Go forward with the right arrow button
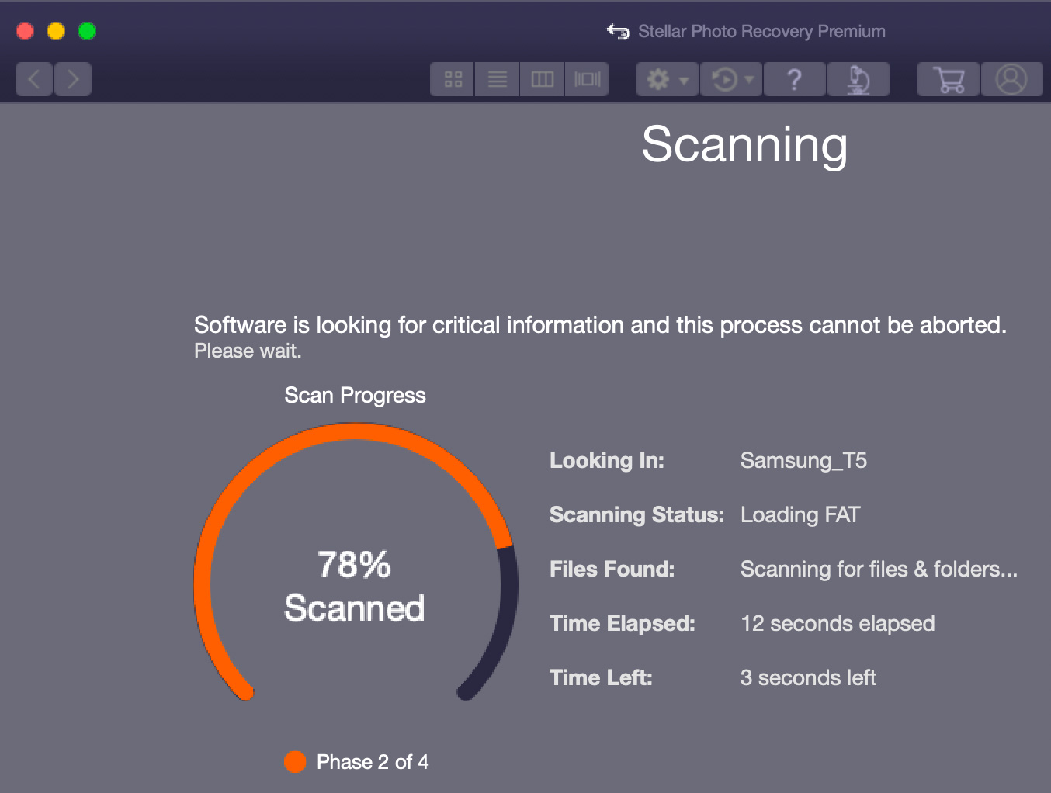Image resolution: width=1051 pixels, height=793 pixels. tap(73, 79)
